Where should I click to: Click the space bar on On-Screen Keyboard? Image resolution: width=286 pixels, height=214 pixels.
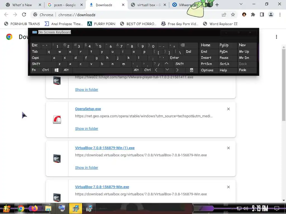(102, 70)
